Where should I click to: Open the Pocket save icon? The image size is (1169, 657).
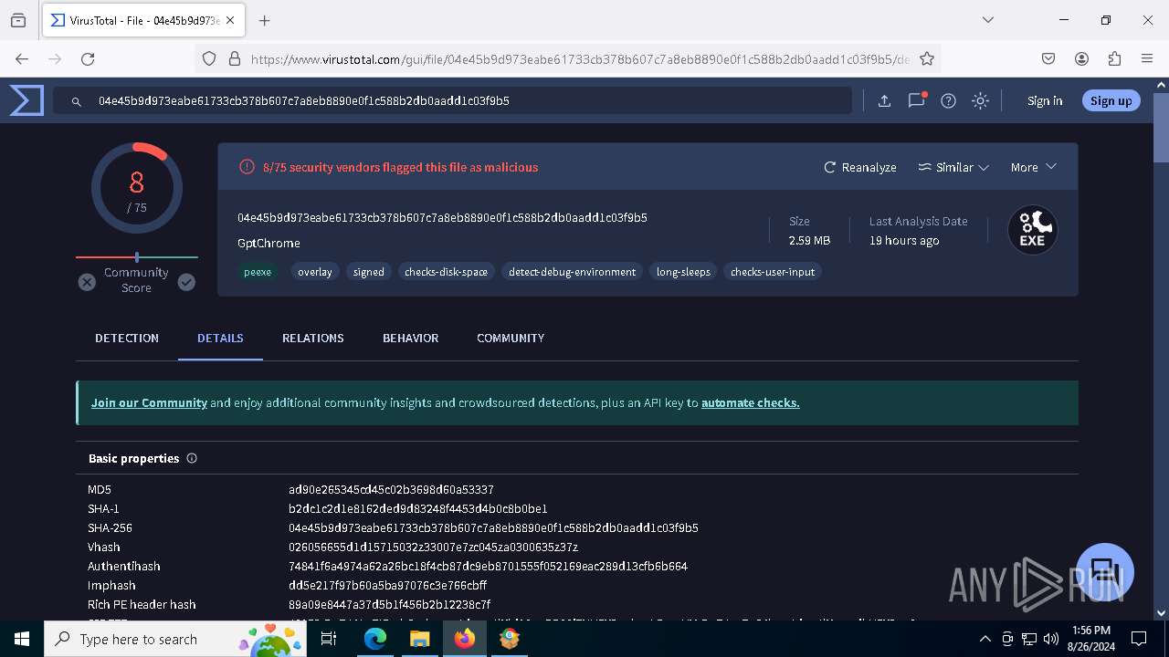click(1048, 58)
